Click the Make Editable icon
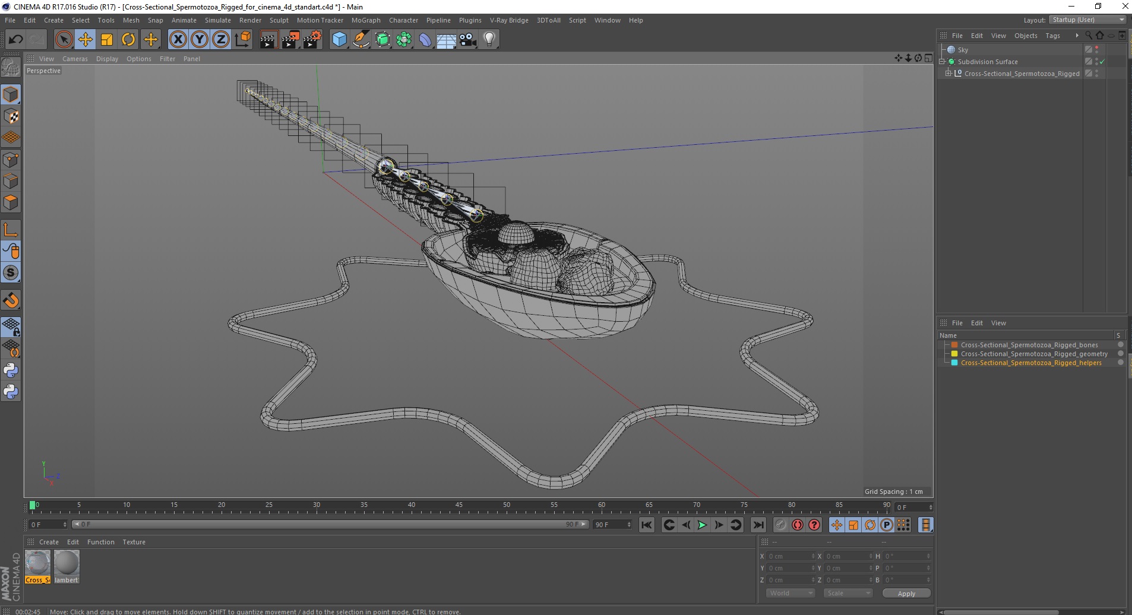Image resolution: width=1132 pixels, height=615 pixels. 11,67
